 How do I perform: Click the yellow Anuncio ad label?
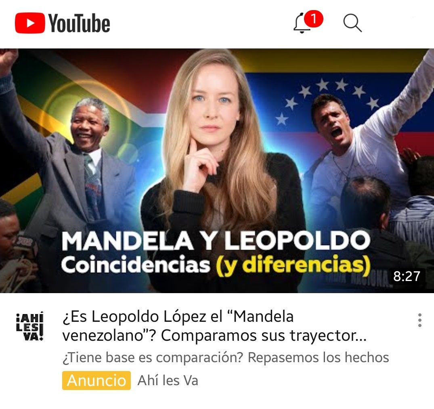96,380
